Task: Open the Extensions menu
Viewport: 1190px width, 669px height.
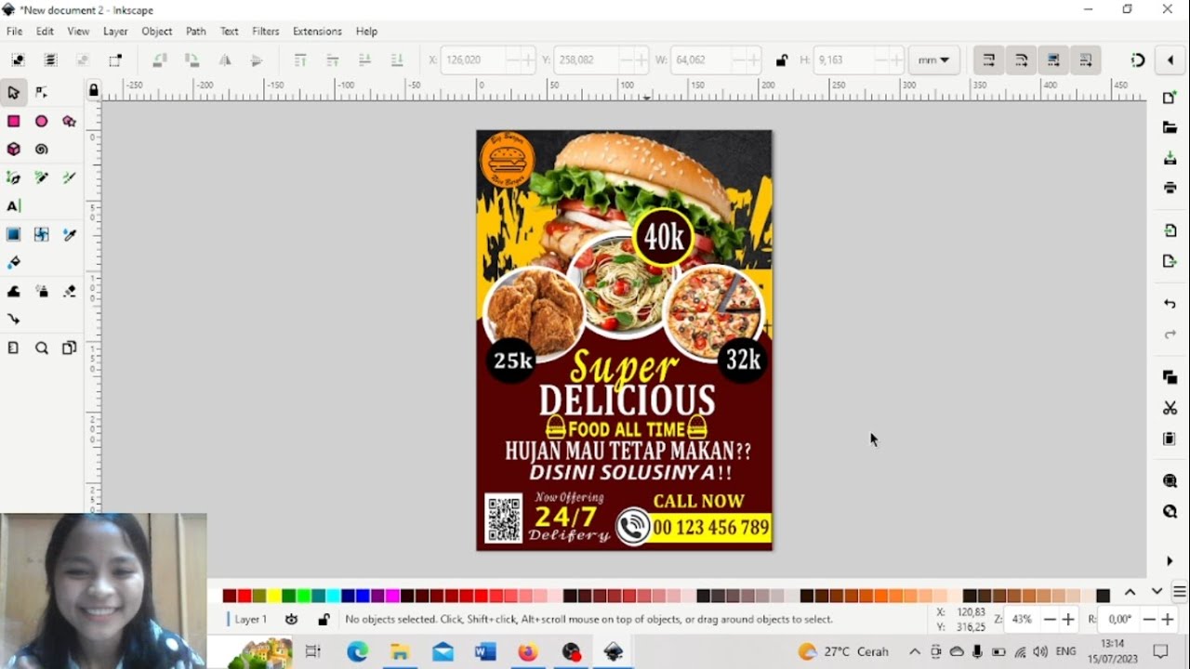Action: pos(317,31)
